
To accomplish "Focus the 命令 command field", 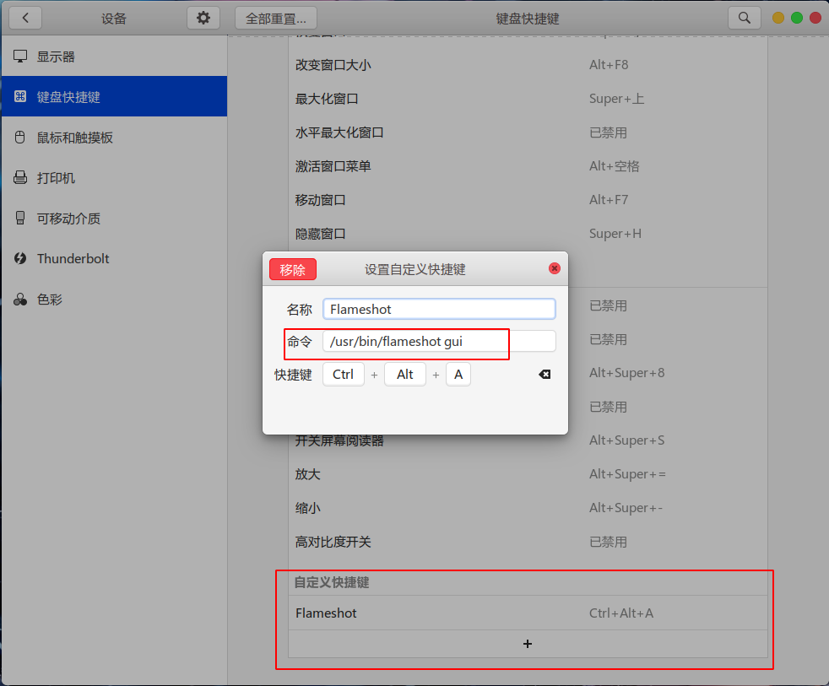I will pos(439,342).
